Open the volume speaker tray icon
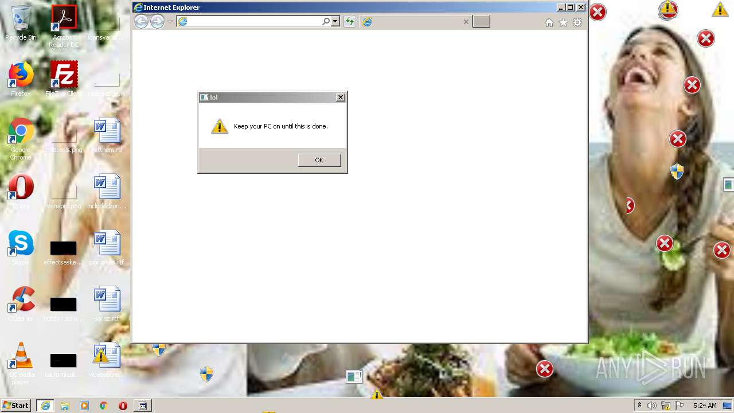 tap(652, 406)
